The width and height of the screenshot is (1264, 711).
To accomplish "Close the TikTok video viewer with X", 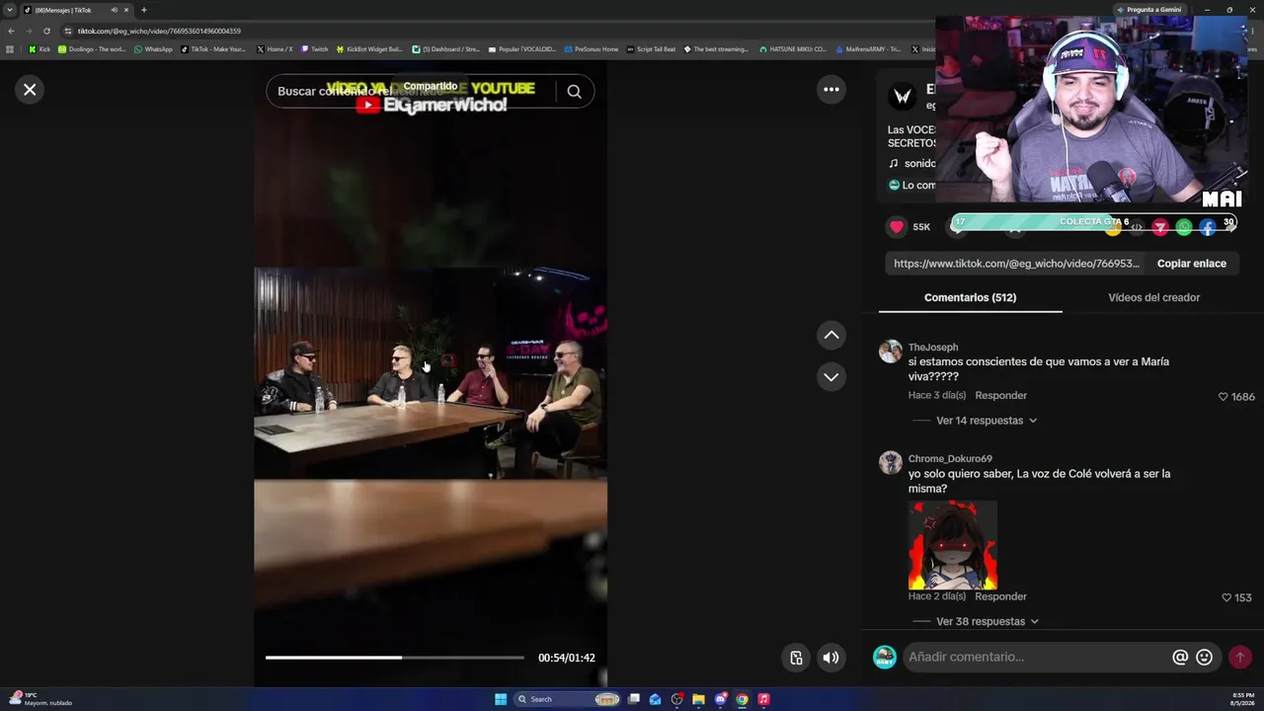I will pos(30,90).
